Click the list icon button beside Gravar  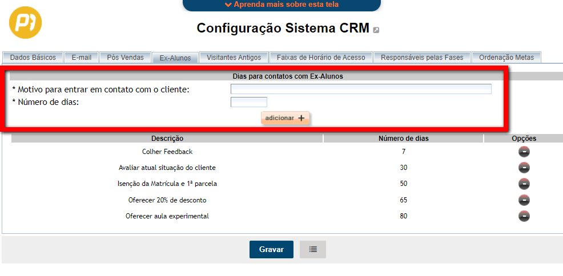tap(313, 249)
